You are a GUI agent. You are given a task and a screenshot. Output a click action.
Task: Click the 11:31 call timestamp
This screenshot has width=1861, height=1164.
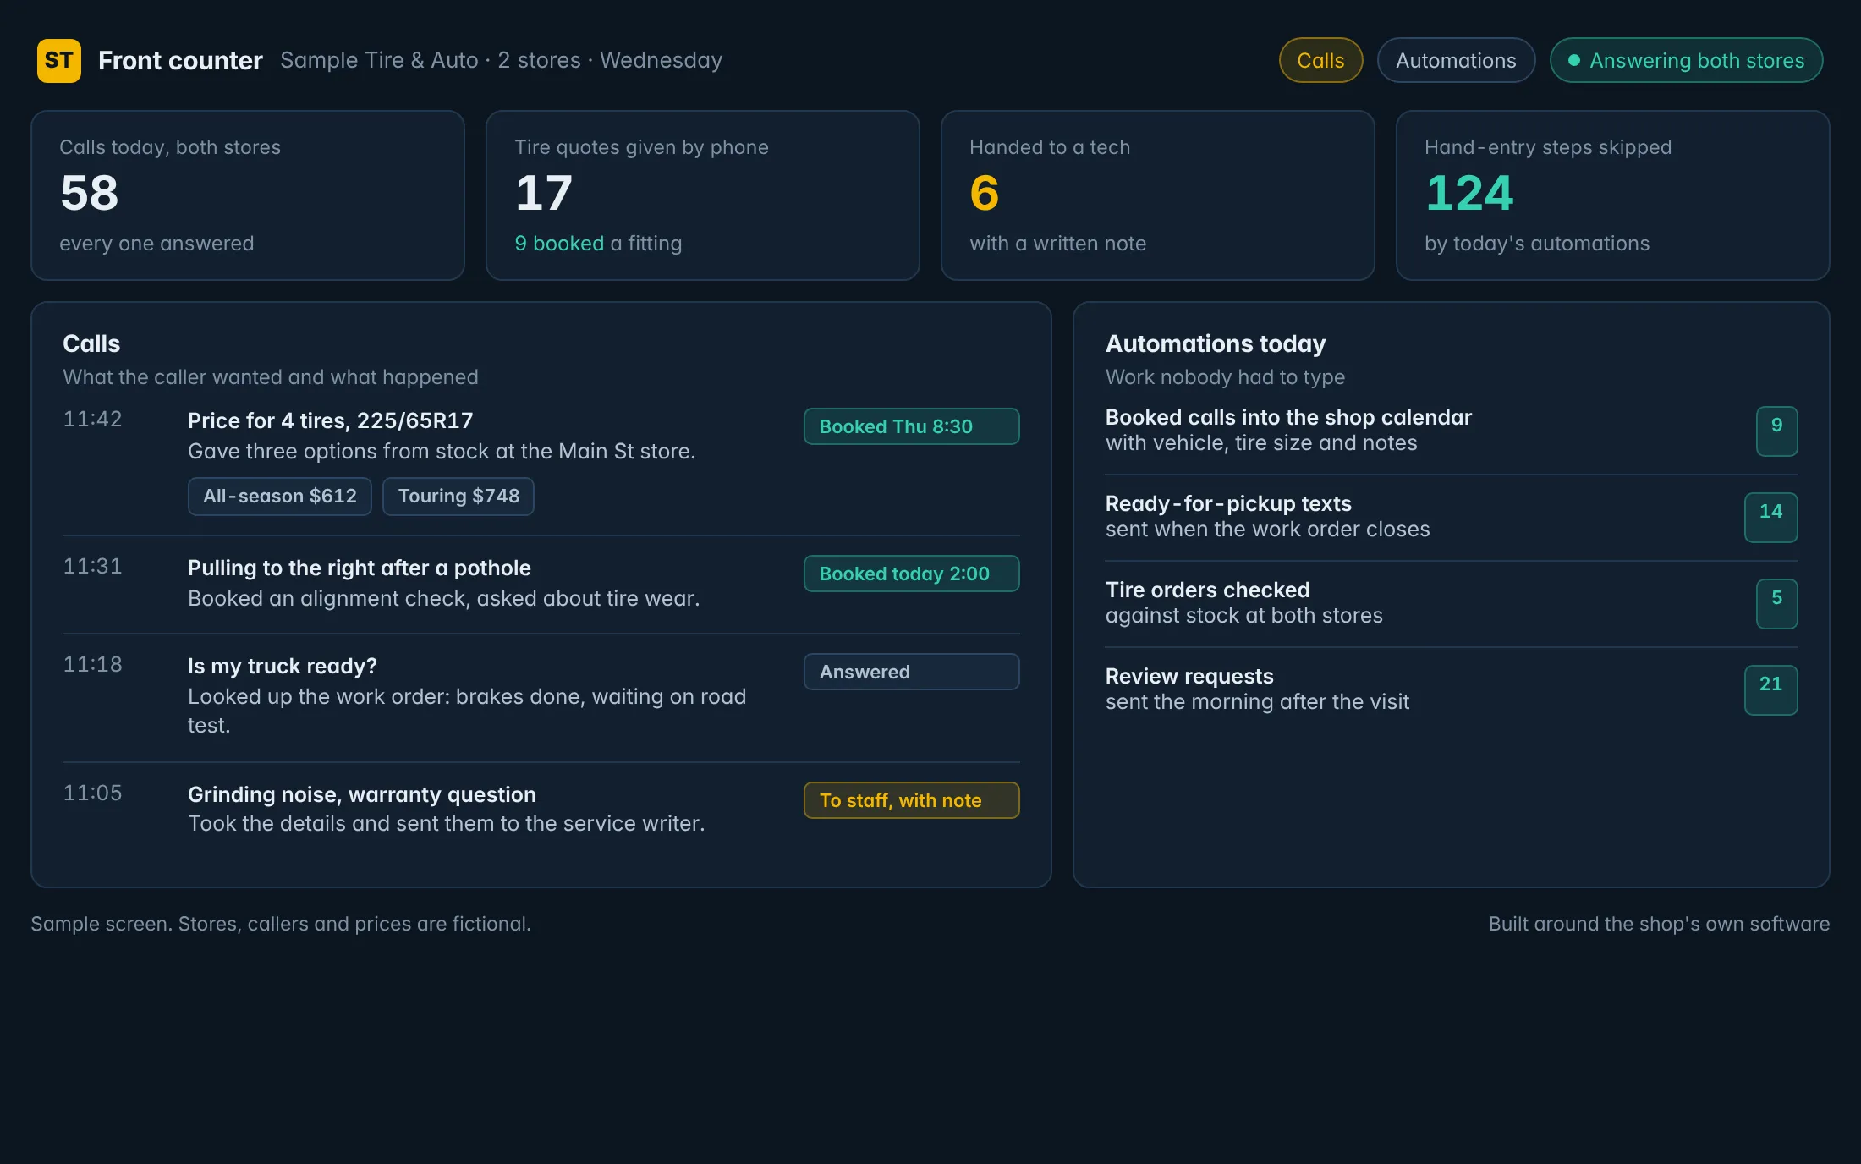pyautogui.click(x=93, y=567)
